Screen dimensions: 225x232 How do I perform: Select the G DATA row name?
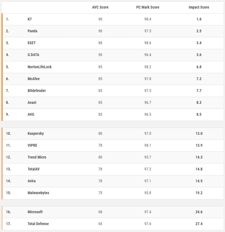point(33,55)
